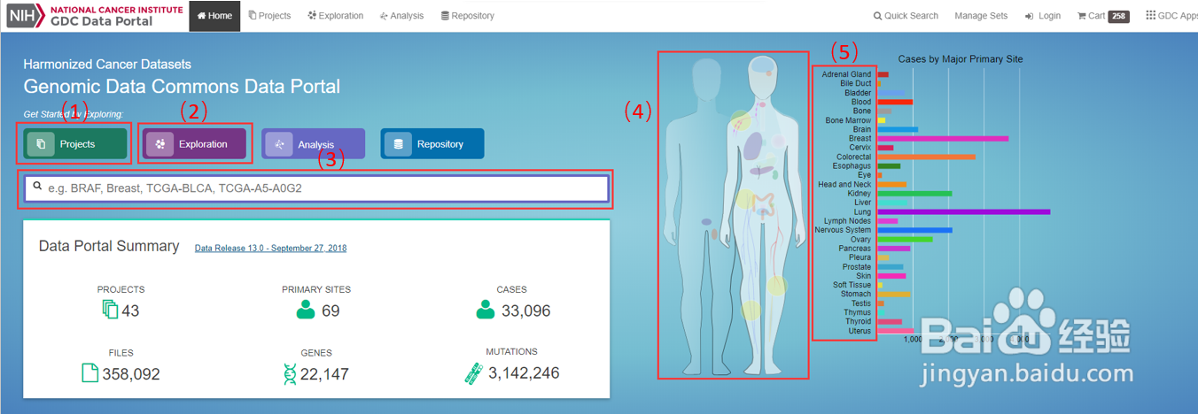This screenshot has height=414, width=1198.
Task: Click the Genes DNA icon showing 22,147
Action: [290, 373]
